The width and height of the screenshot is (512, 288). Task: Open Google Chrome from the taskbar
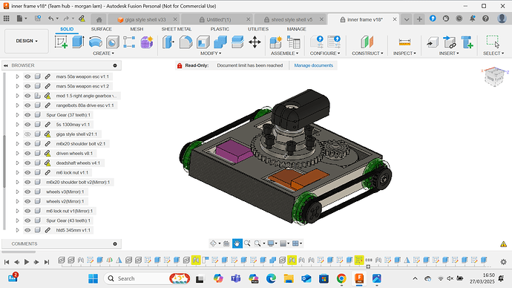pos(341,278)
